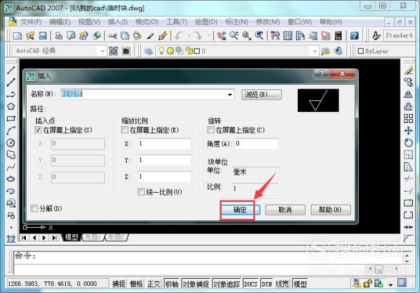Select the Erase modify tool
Viewport: 420px width, 293px height.
click(x=408, y=71)
